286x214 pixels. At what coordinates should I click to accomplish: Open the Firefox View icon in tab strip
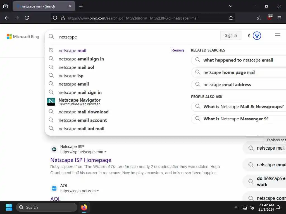click(x=6, y=6)
